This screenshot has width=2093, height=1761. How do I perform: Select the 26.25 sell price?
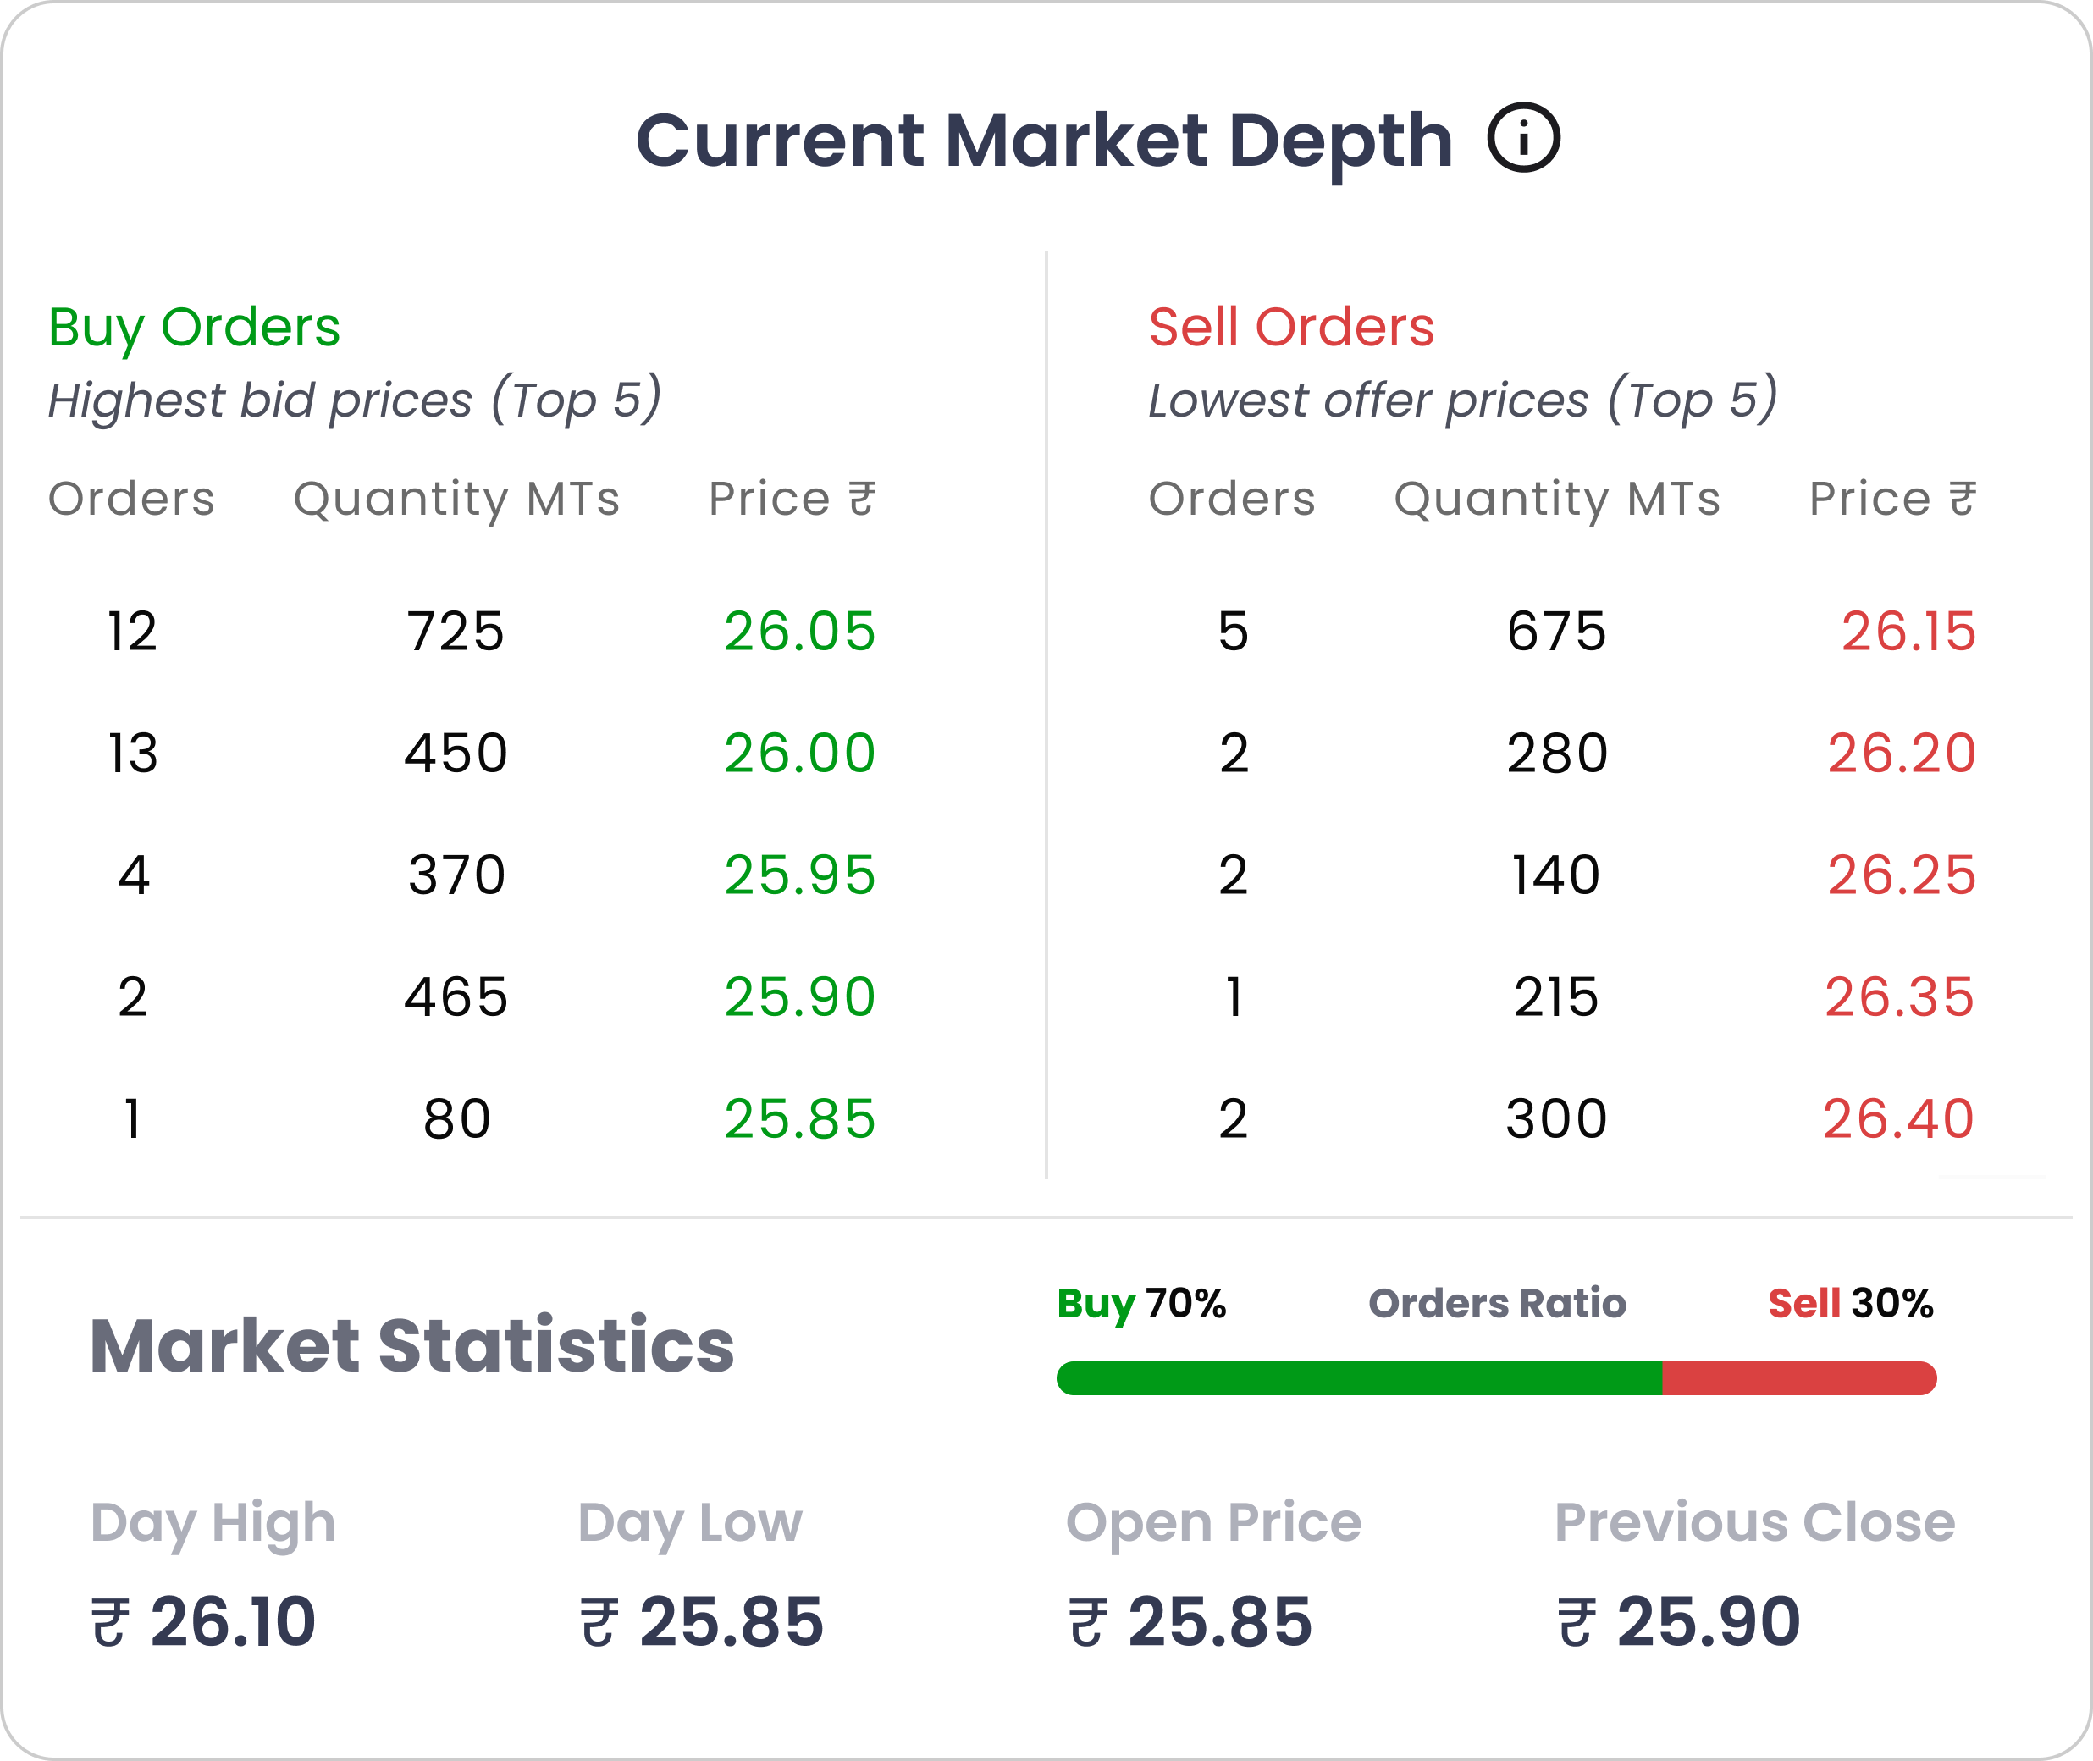coord(1902,875)
